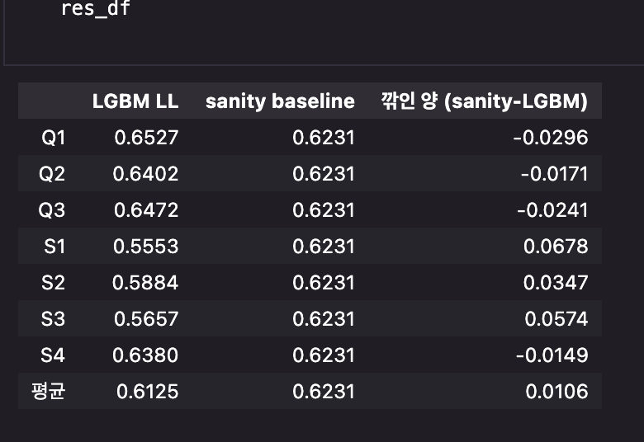644x442 pixels.
Task: Click the 평균 row label
Action: pos(49,391)
